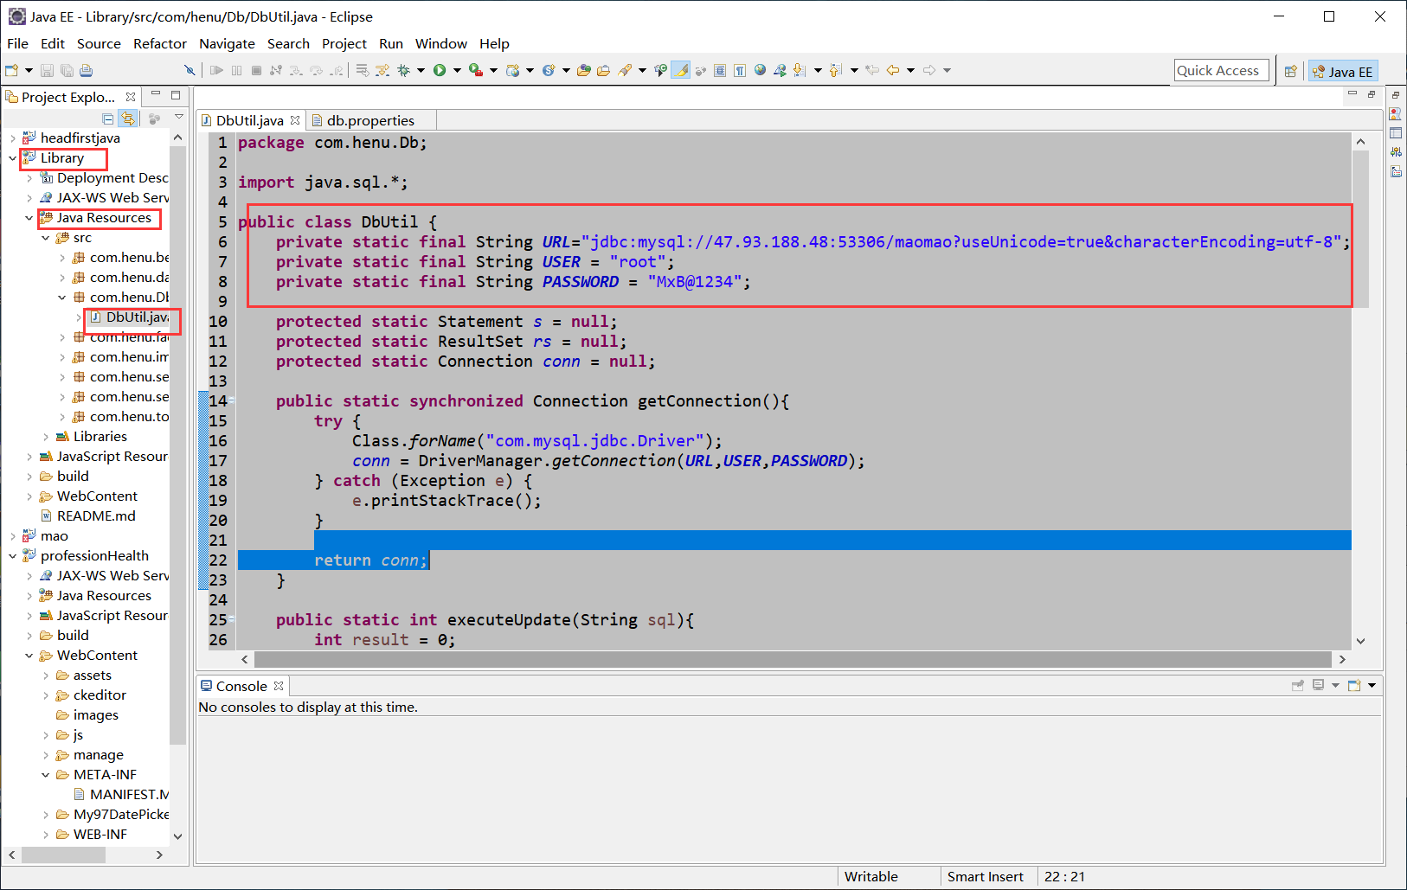Screen dimensions: 1407x890
Task: Collapse the professionHealth project
Action: pyautogui.click(x=12, y=556)
